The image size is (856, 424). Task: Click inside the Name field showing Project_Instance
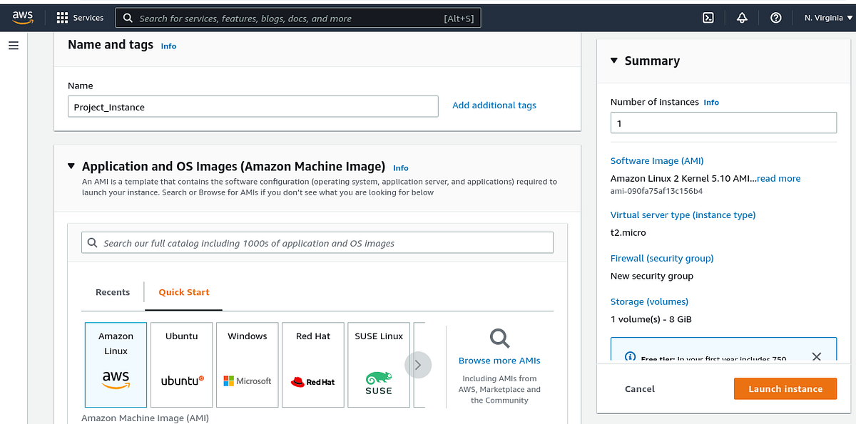pyautogui.click(x=253, y=105)
